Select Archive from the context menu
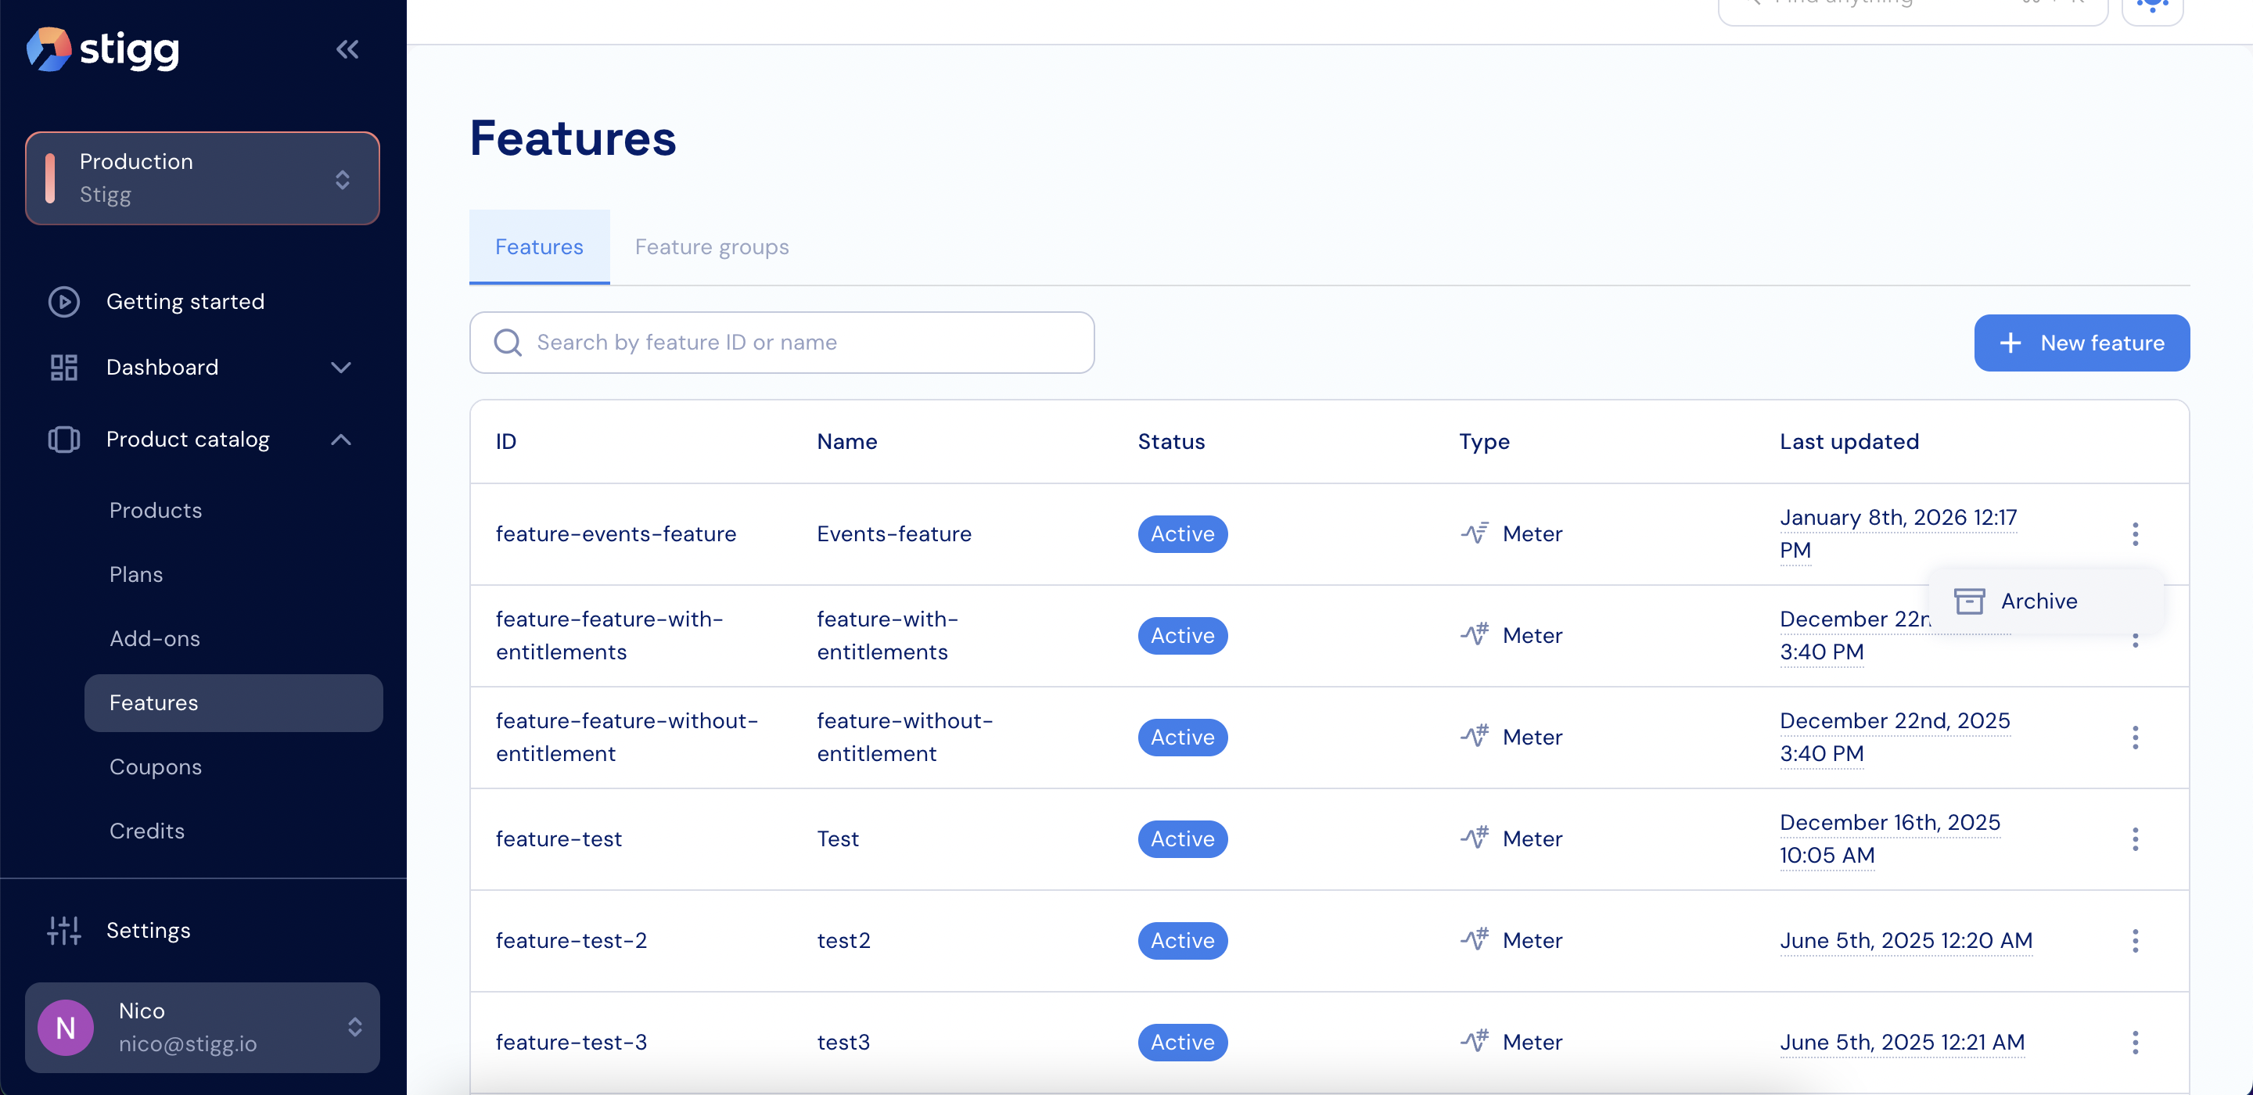The image size is (2253, 1095). click(2037, 601)
